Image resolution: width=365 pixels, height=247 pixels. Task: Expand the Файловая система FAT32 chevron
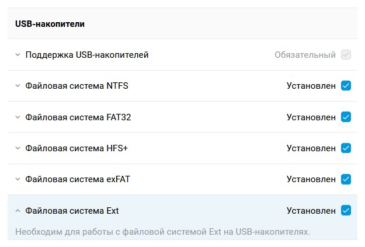pyautogui.click(x=18, y=117)
